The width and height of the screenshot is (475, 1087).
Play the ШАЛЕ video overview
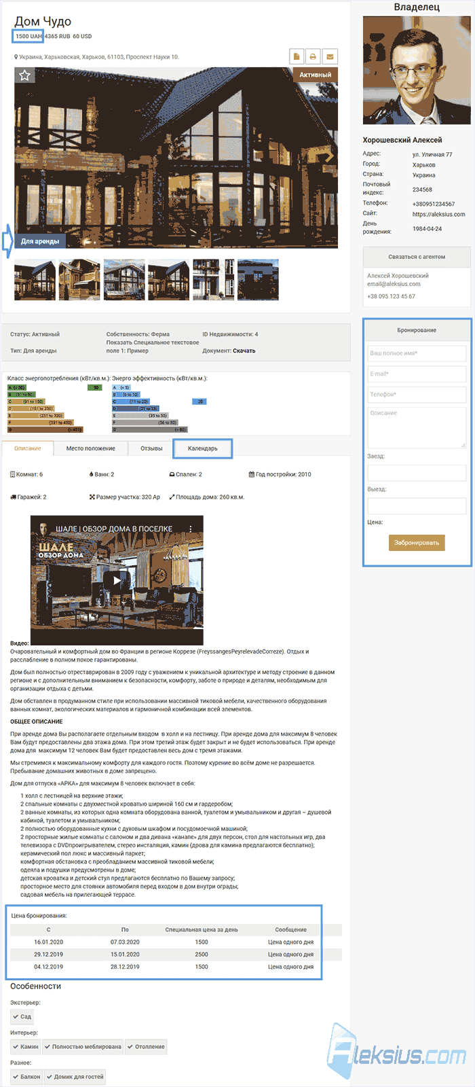[117, 580]
